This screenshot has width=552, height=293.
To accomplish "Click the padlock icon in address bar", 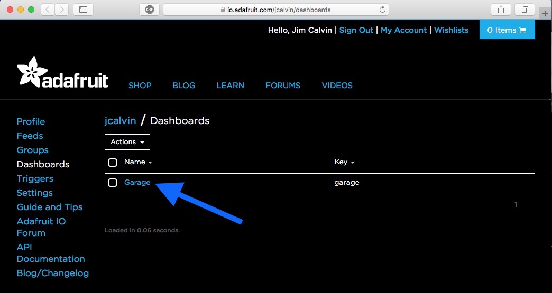I will click(223, 10).
